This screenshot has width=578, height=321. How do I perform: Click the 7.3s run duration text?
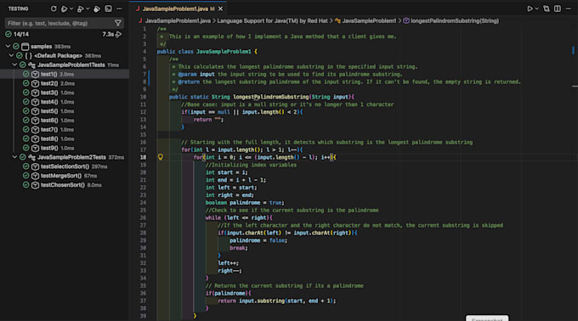pos(108,34)
